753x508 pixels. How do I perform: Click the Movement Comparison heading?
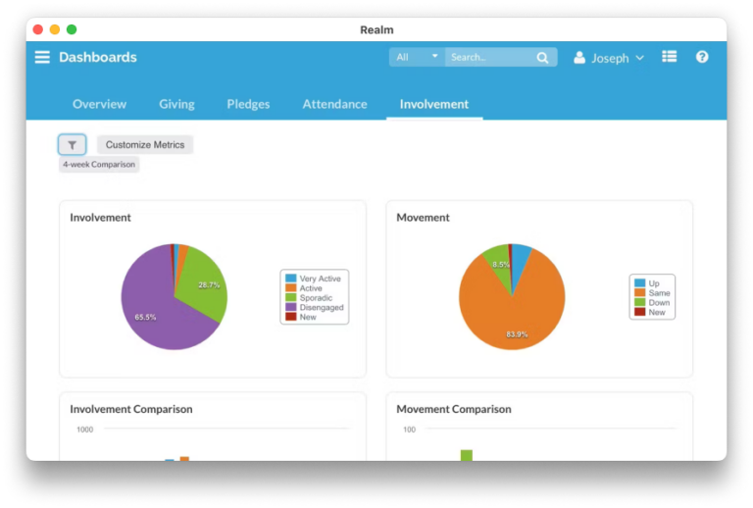tap(454, 409)
